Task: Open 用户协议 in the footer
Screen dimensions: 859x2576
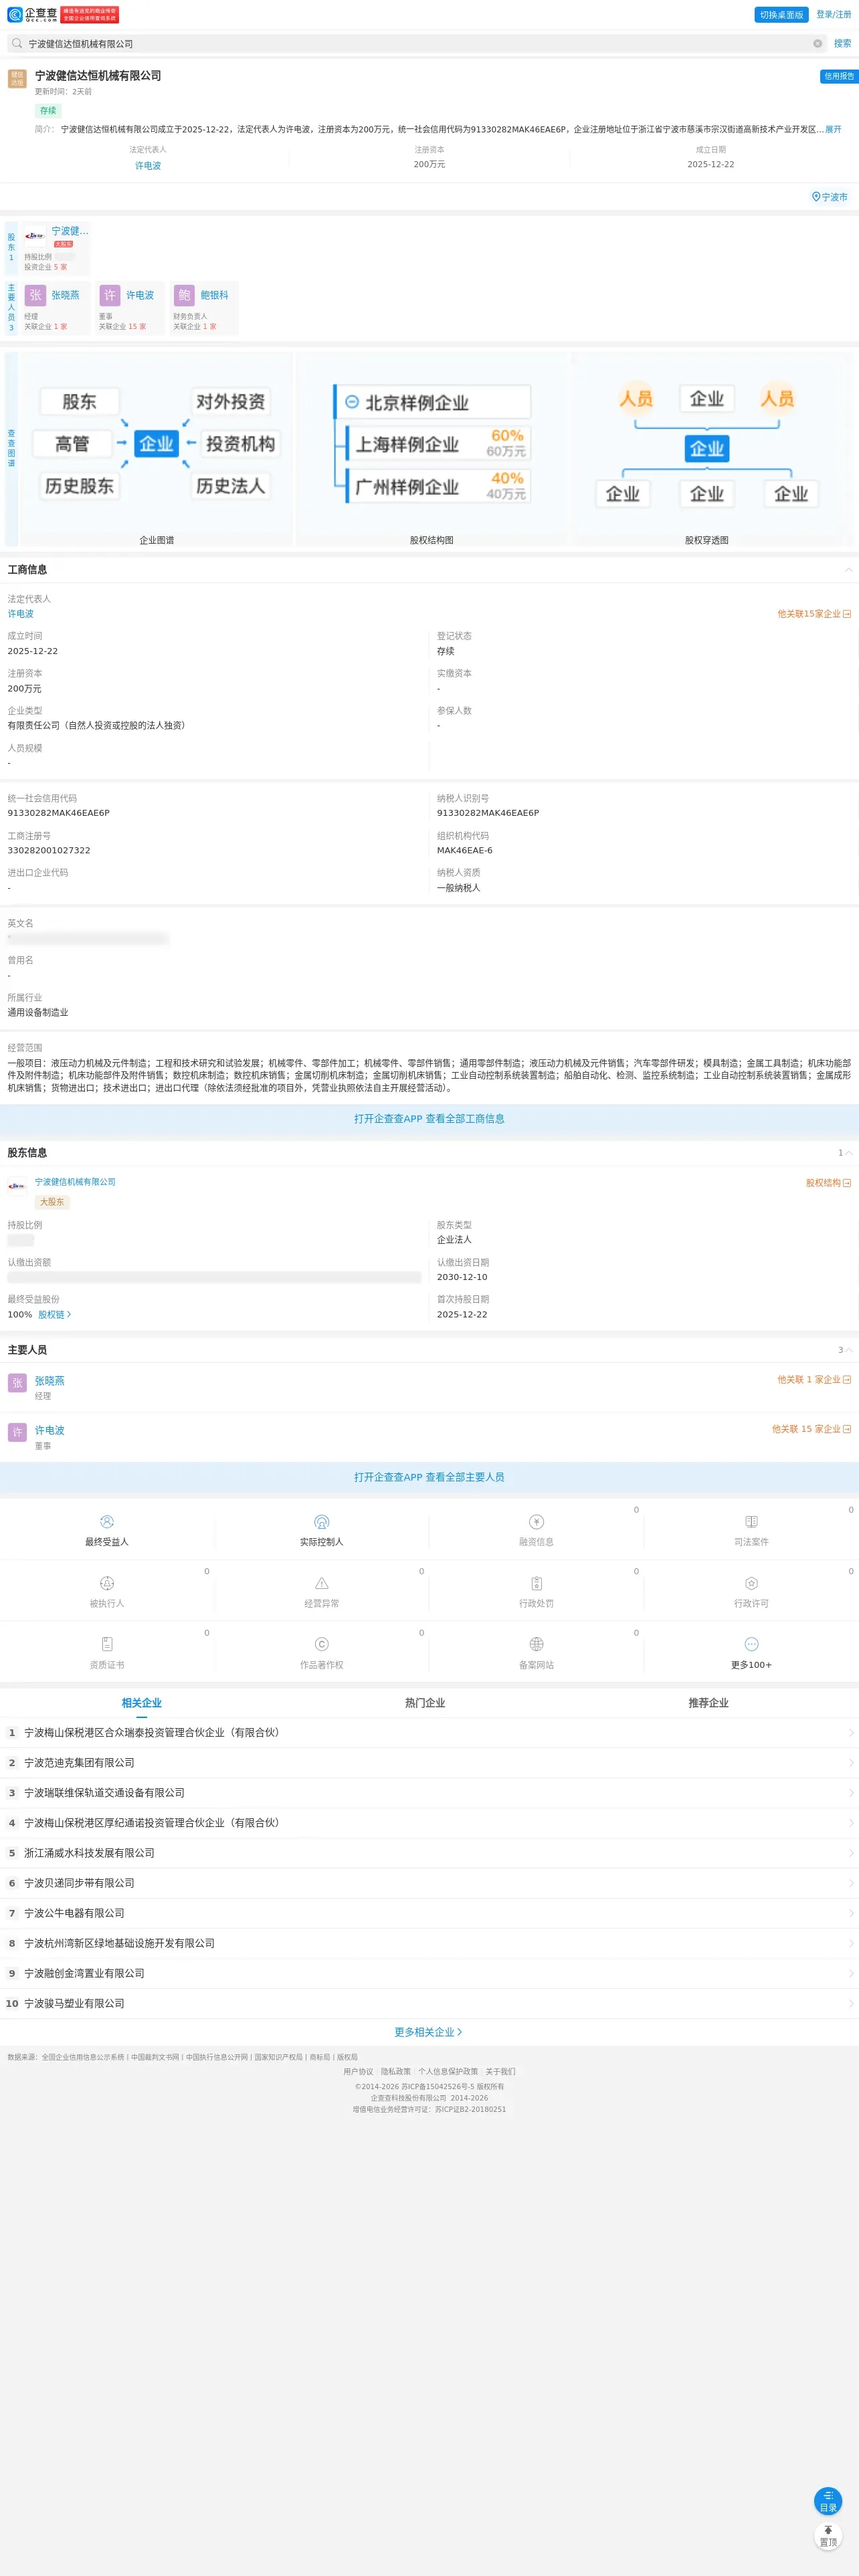Action: tap(358, 2072)
